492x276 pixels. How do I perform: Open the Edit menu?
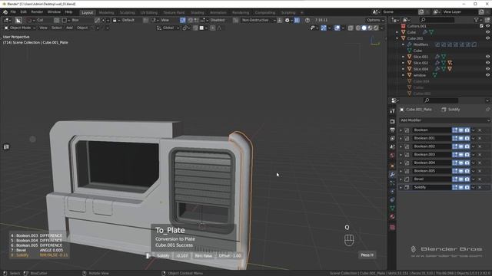[x=24, y=12]
